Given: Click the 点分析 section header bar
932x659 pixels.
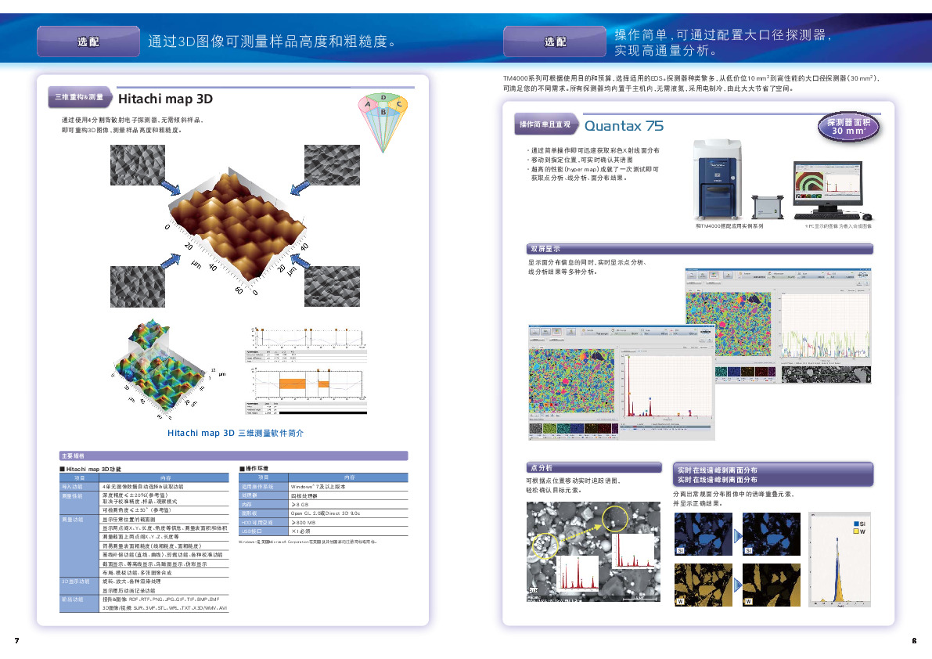Looking at the screenshot, I should (594, 468).
